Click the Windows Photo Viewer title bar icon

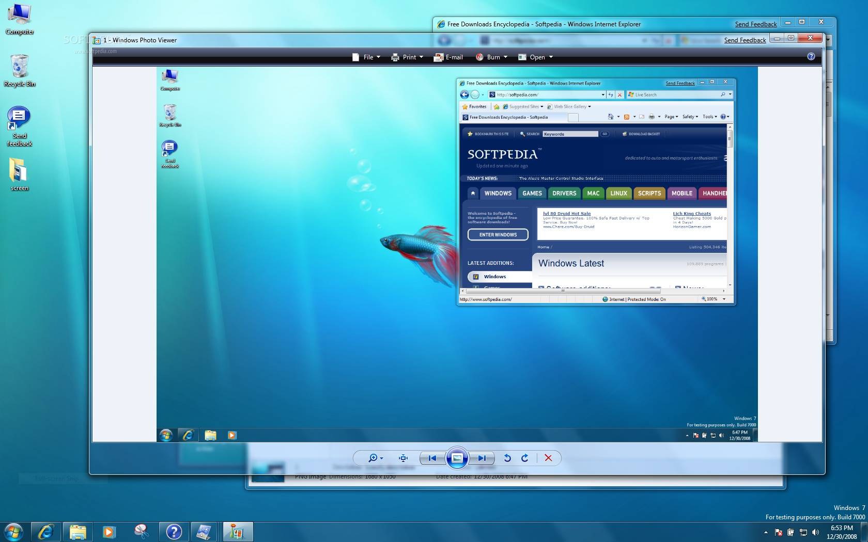[x=96, y=40]
